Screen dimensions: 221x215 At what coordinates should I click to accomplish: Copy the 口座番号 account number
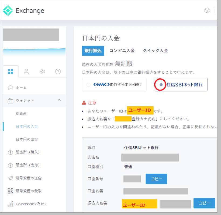click(x=156, y=179)
